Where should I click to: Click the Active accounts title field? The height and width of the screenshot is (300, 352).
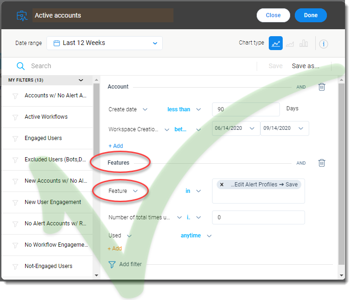(103, 15)
